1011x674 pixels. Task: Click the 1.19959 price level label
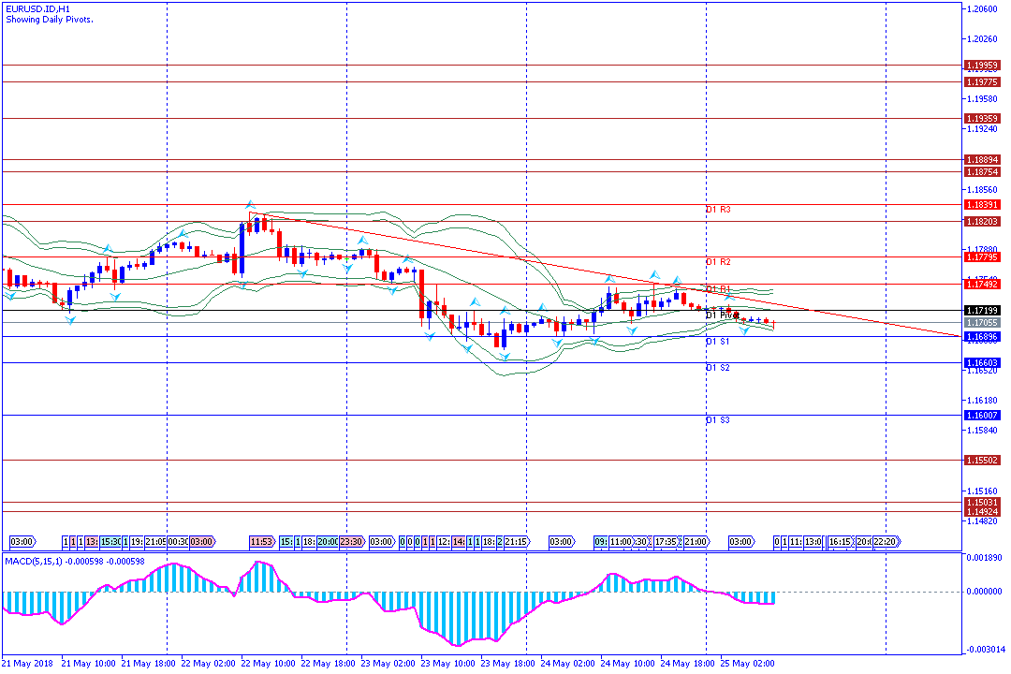[982, 66]
